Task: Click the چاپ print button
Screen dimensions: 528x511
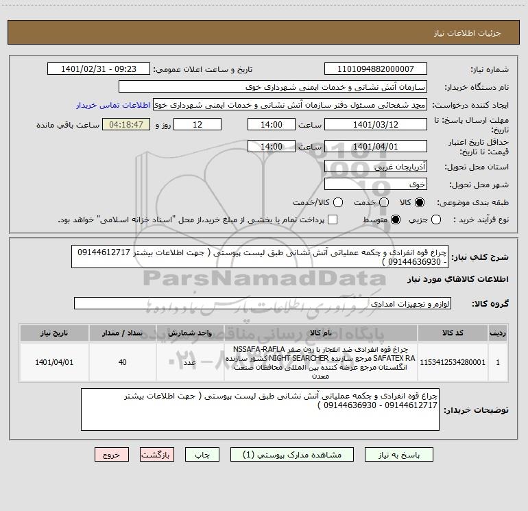Action: (x=202, y=455)
